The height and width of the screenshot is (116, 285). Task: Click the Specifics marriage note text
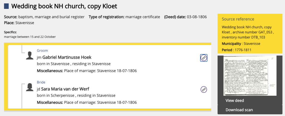pos(30,37)
